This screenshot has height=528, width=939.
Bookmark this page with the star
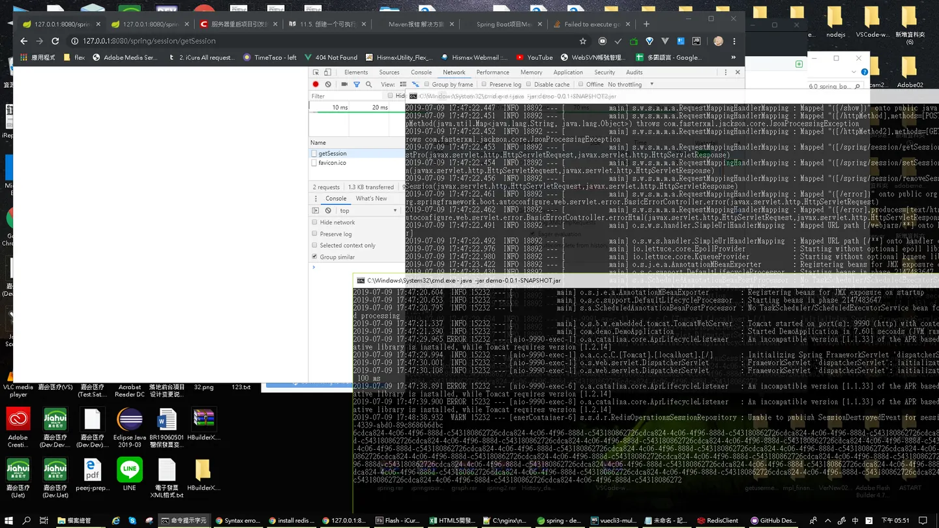tap(583, 41)
